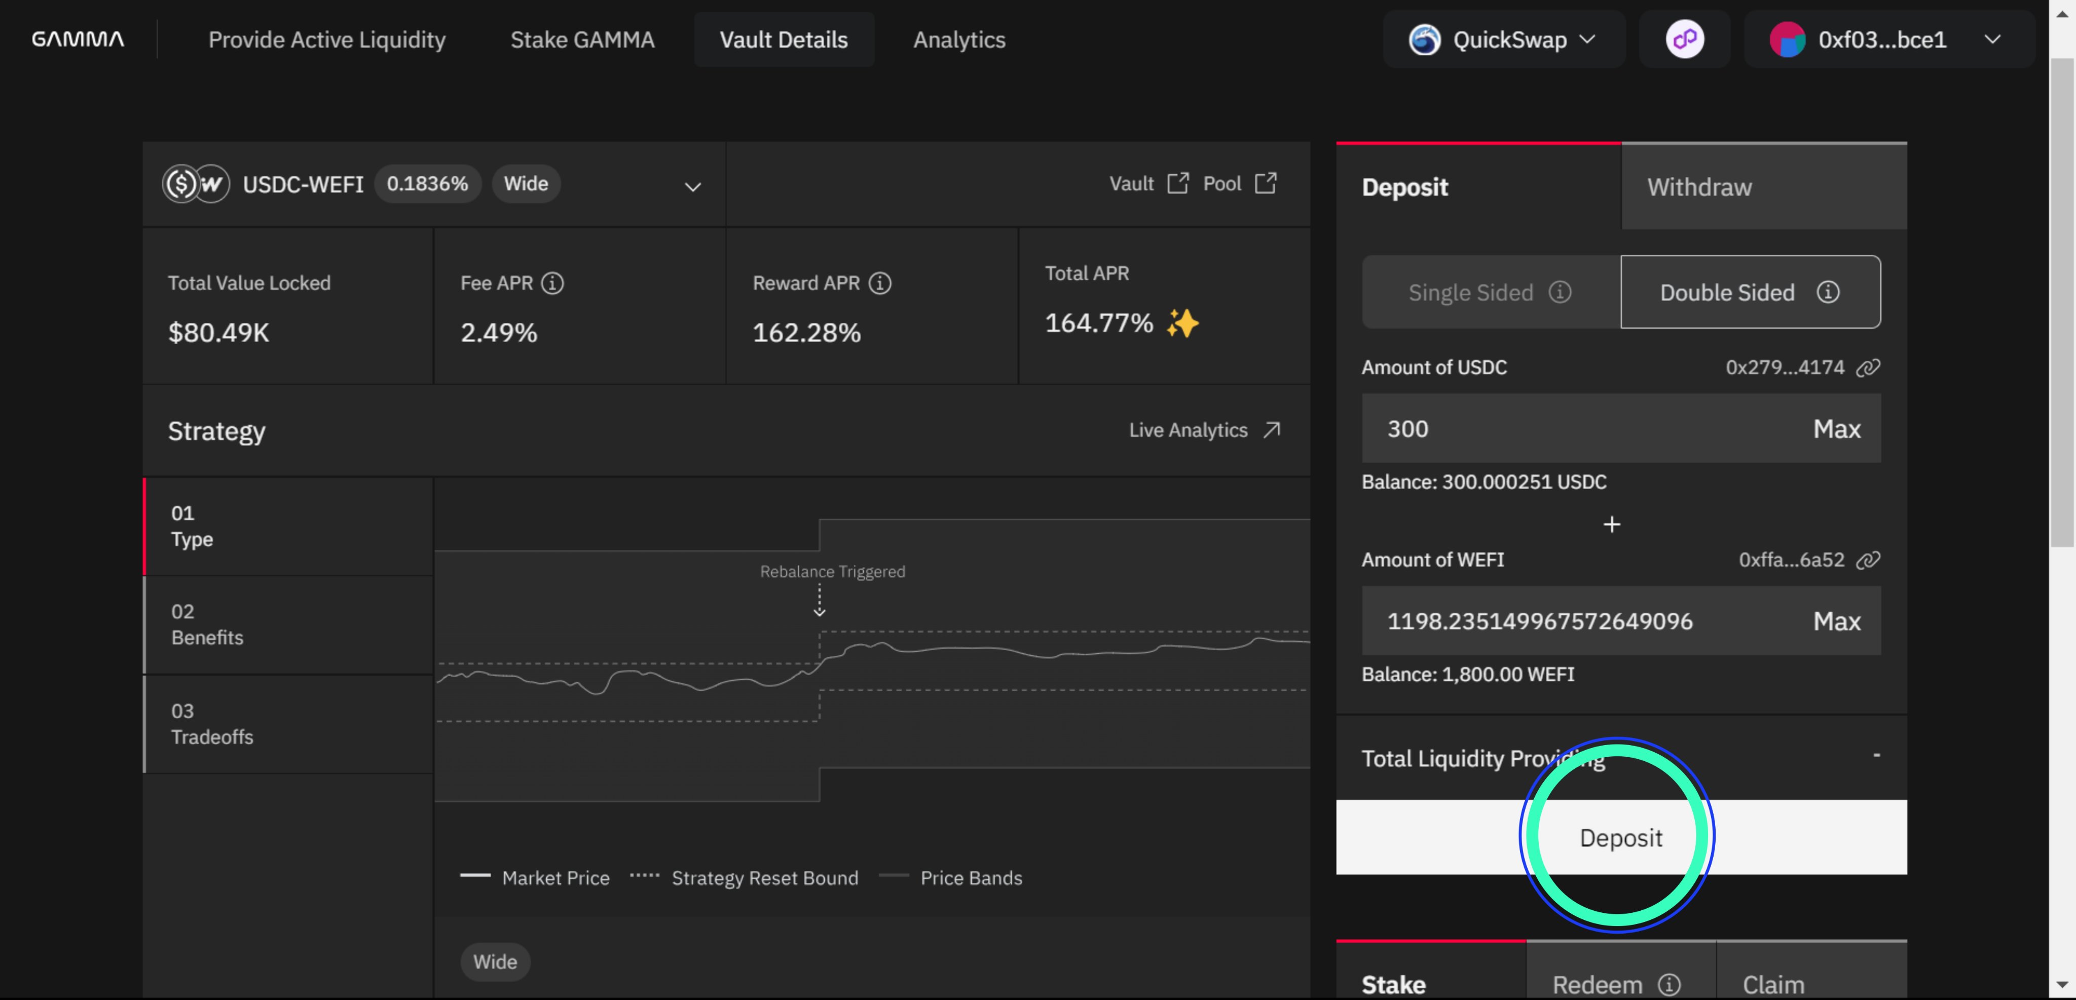Go to Stake GAMMA page

pyautogui.click(x=582, y=40)
